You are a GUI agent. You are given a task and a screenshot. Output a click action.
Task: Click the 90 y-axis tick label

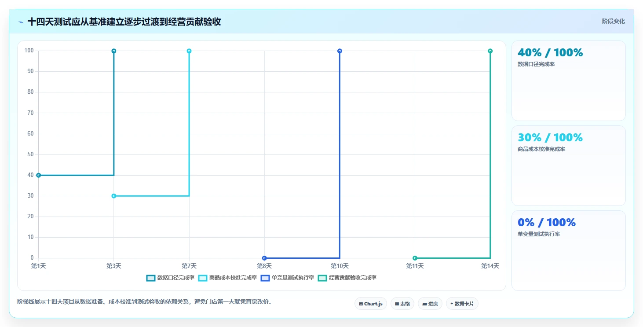coord(30,71)
